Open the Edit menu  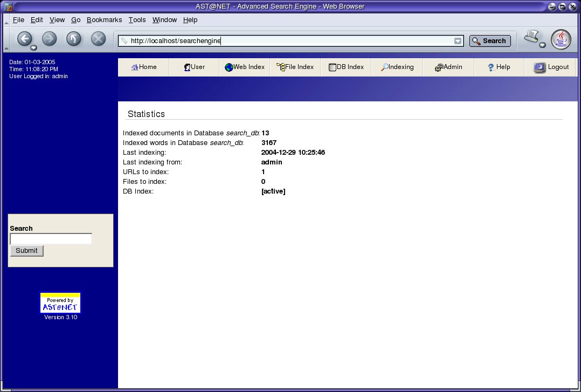[x=37, y=20]
